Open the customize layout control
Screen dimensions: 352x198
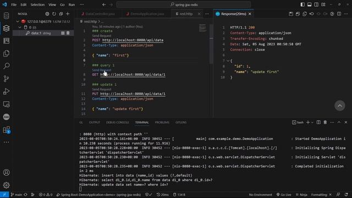click(323, 4)
